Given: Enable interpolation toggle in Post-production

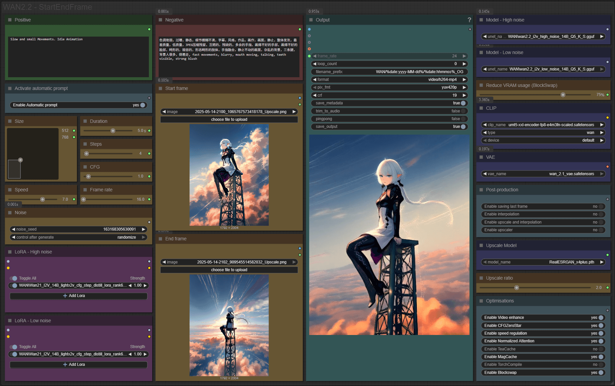Looking at the screenshot, I should (x=543, y=214).
